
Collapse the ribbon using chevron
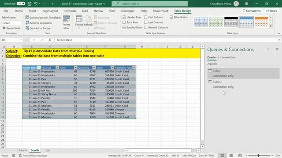pos(279,33)
